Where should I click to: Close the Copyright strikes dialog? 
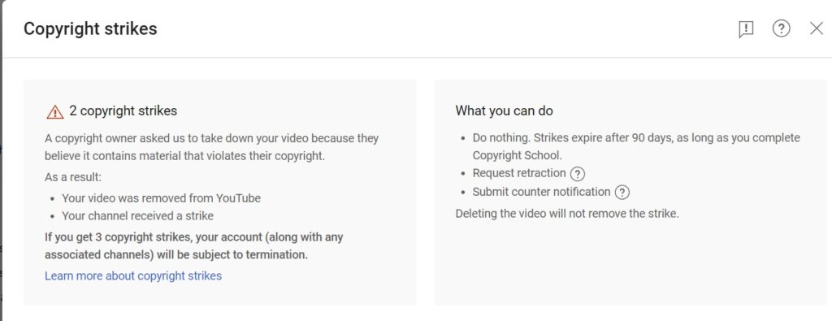[x=817, y=28]
